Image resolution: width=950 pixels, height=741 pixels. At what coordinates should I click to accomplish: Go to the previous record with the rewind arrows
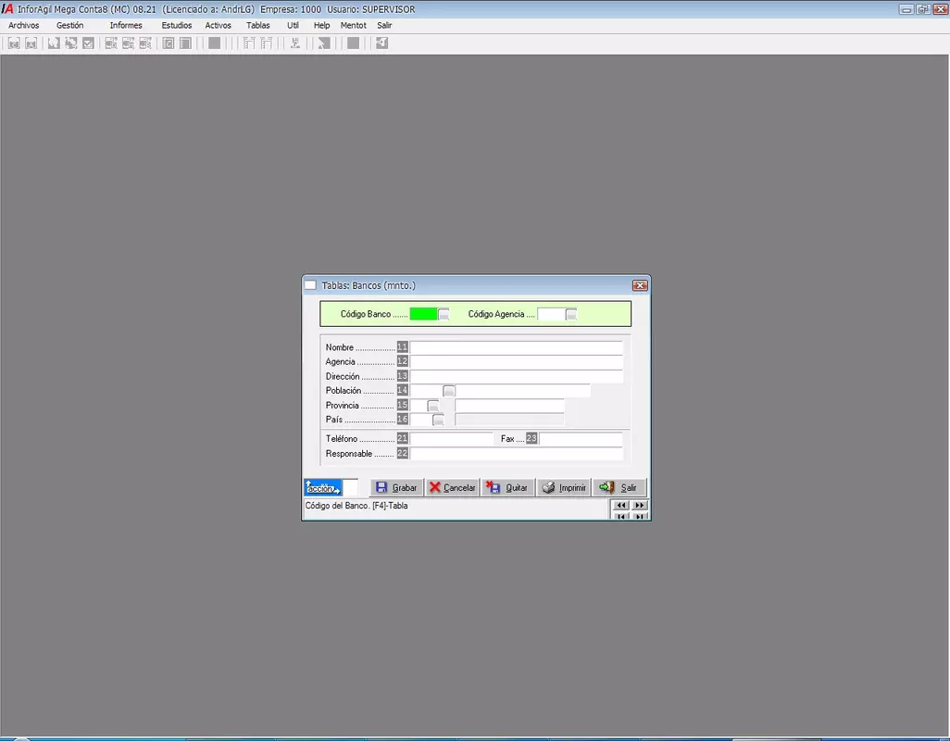[x=621, y=506]
